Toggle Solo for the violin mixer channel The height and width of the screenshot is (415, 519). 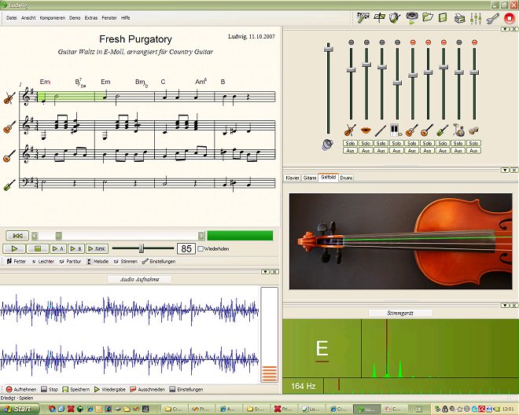[351, 143]
